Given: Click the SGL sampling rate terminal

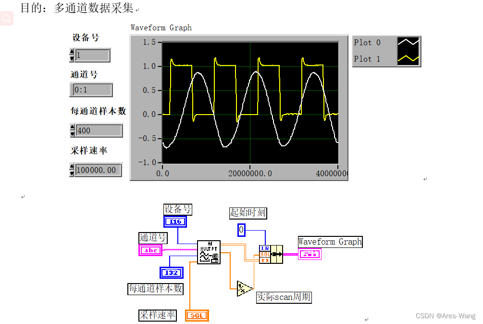Looking at the screenshot, I should click(197, 315).
